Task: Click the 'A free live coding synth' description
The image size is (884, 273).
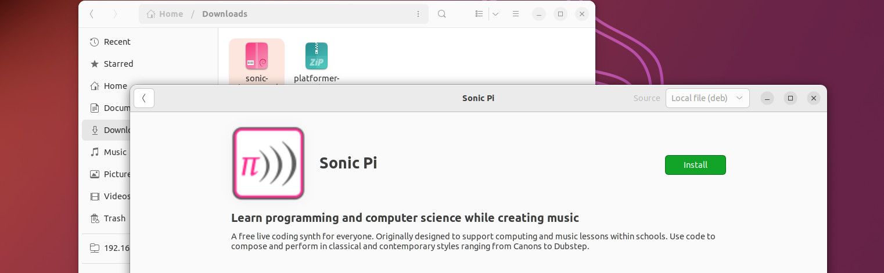Action: tap(473, 241)
